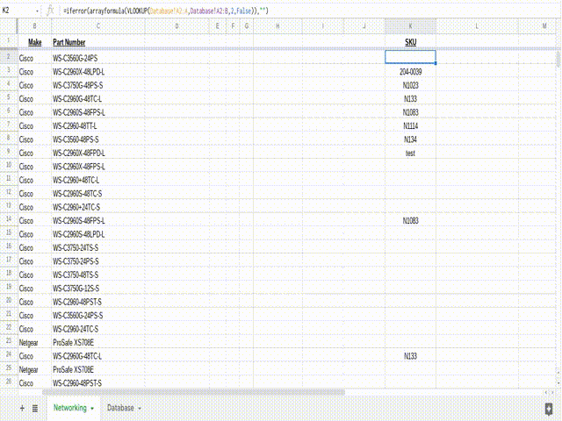
Task: Click the Name box showing K2
Action: [18, 11]
